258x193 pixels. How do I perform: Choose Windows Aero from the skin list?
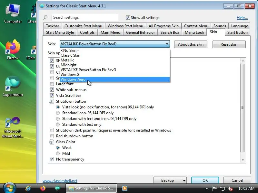click(x=115, y=79)
